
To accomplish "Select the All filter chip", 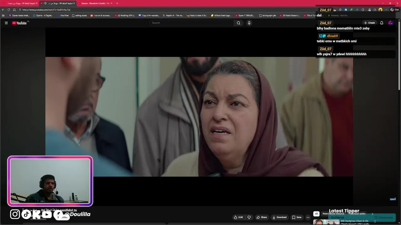I will [316, 214].
